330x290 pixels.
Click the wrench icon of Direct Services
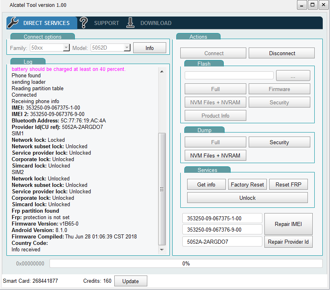[13, 23]
